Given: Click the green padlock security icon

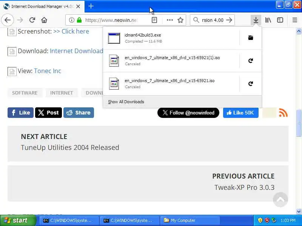Looking at the screenshot, I should click(79, 20).
